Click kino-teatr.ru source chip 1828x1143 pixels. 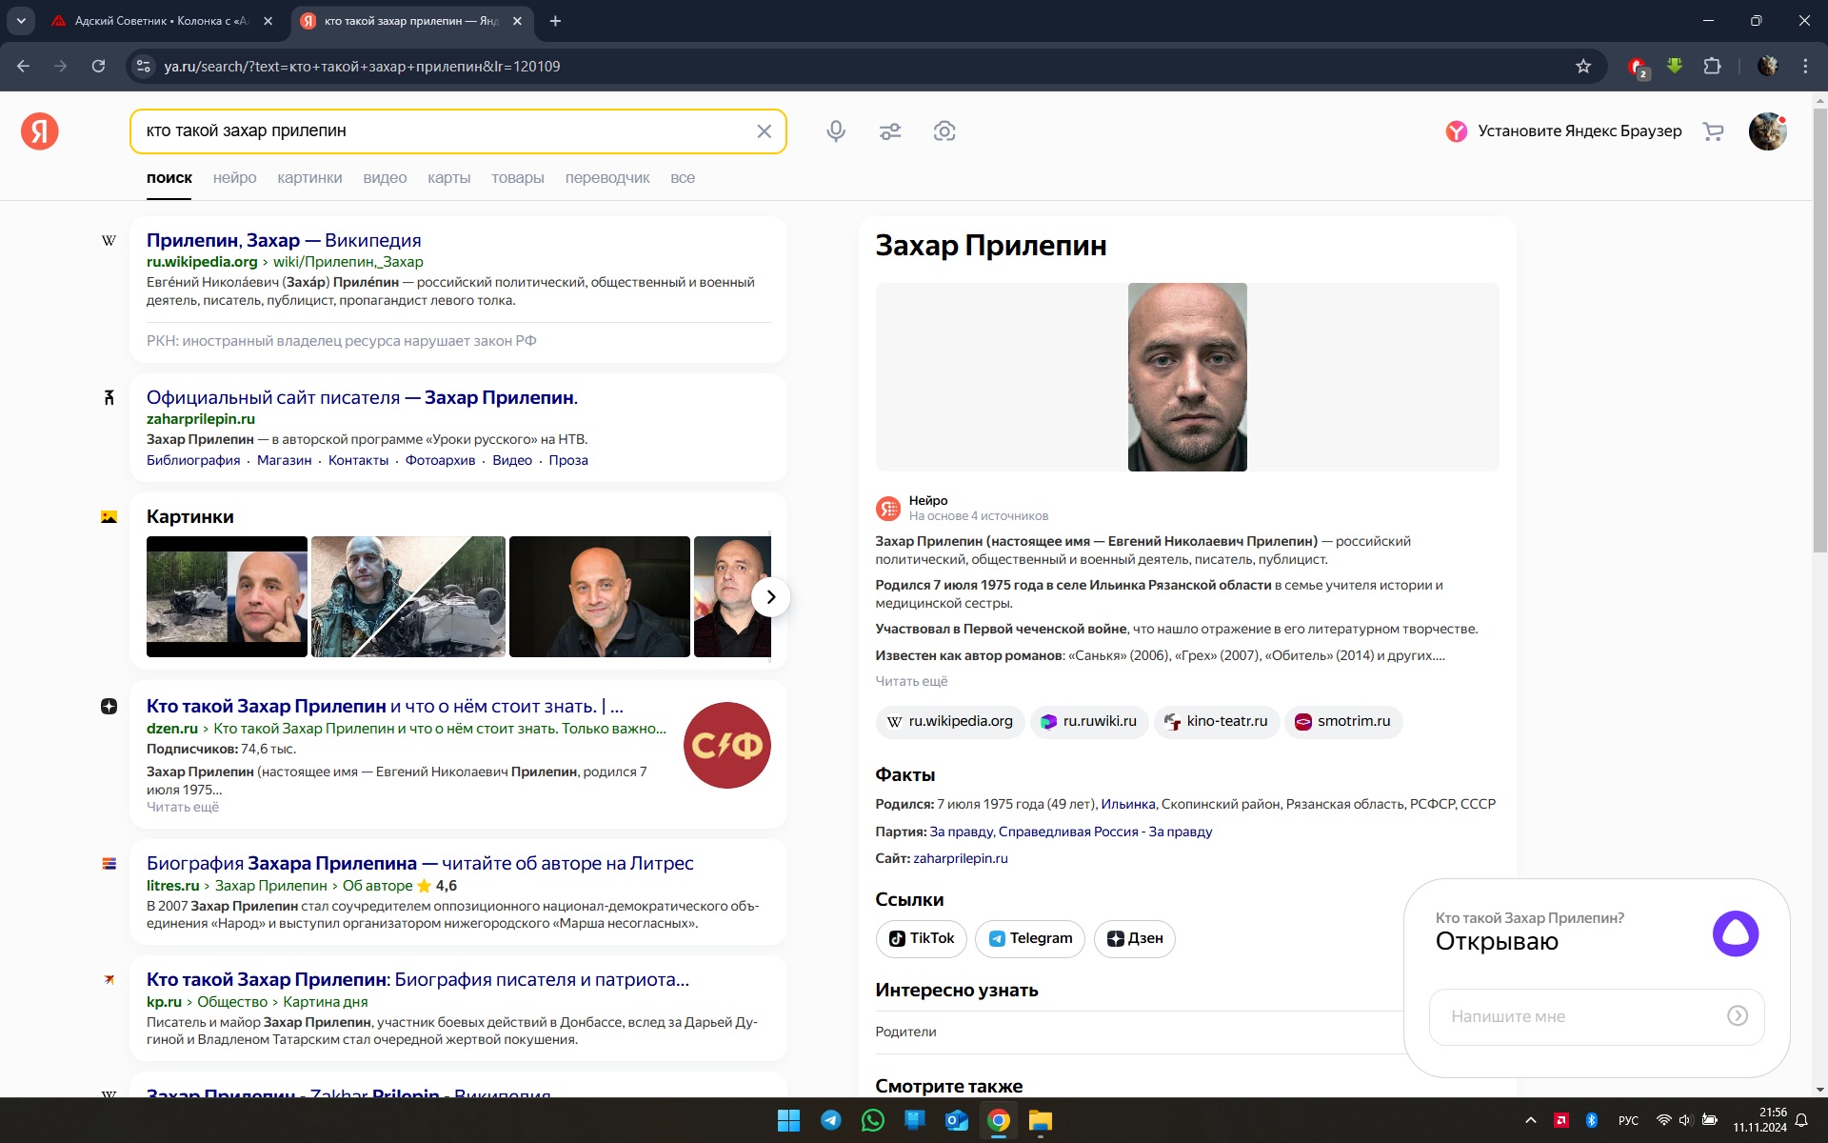coord(1217,722)
